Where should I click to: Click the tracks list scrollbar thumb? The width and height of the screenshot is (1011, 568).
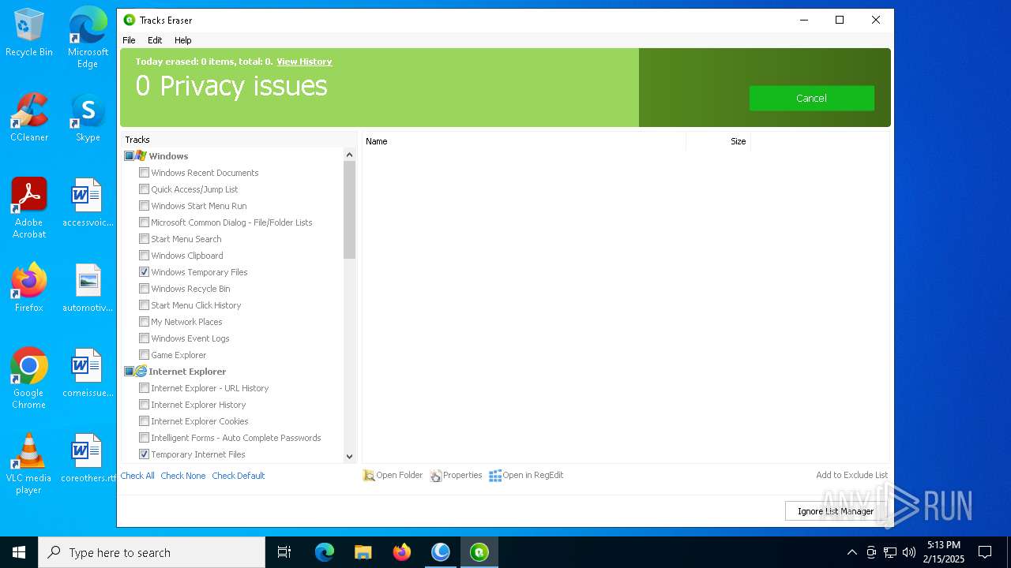pyautogui.click(x=349, y=211)
